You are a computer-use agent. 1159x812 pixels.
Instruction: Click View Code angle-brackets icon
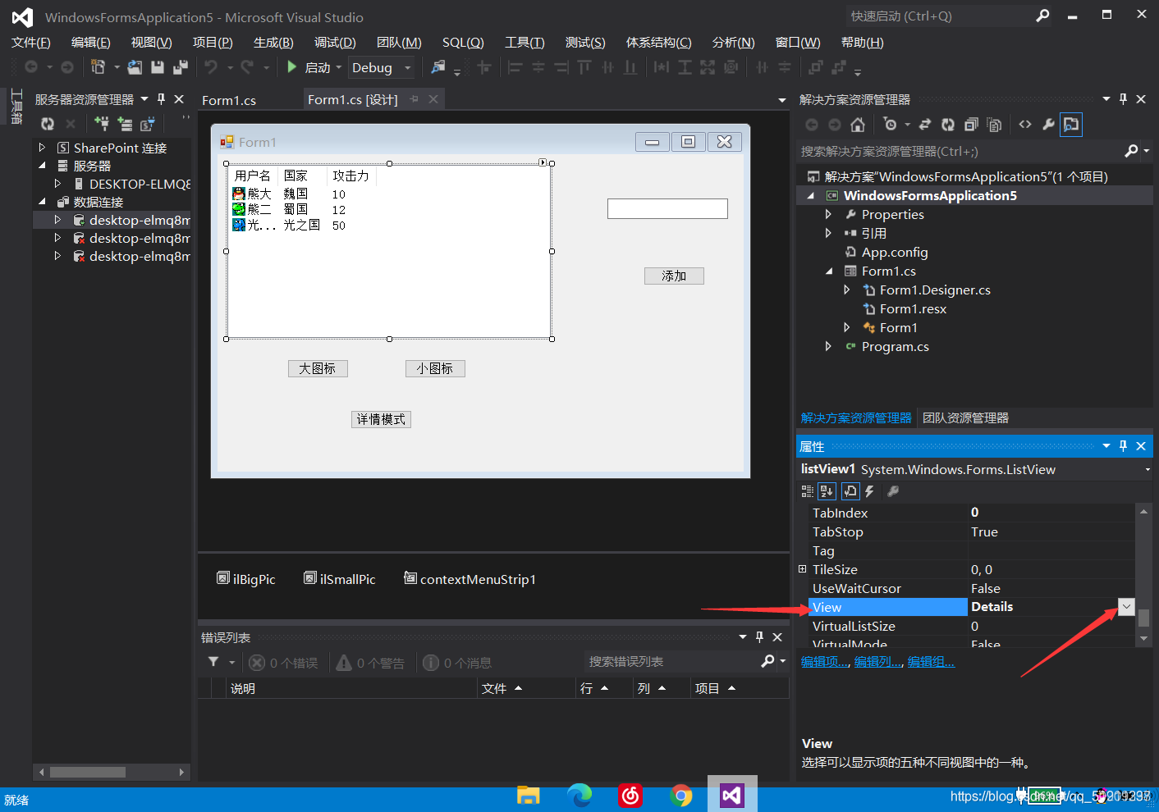1025,125
